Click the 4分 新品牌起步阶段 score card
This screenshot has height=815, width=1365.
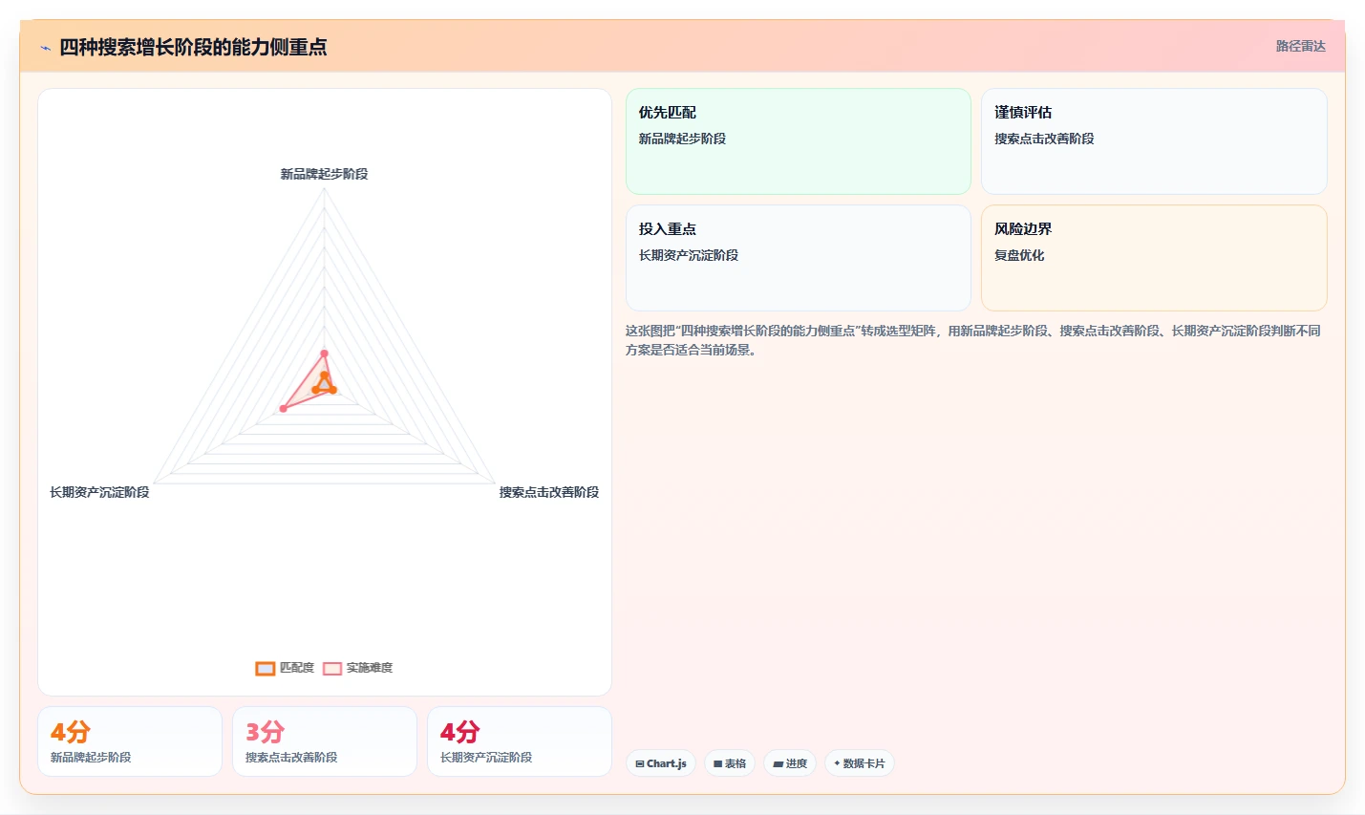point(130,741)
